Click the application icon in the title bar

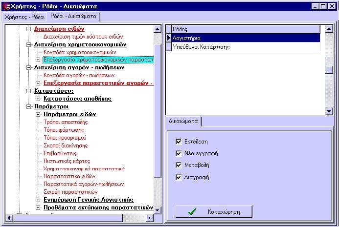click(6, 6)
